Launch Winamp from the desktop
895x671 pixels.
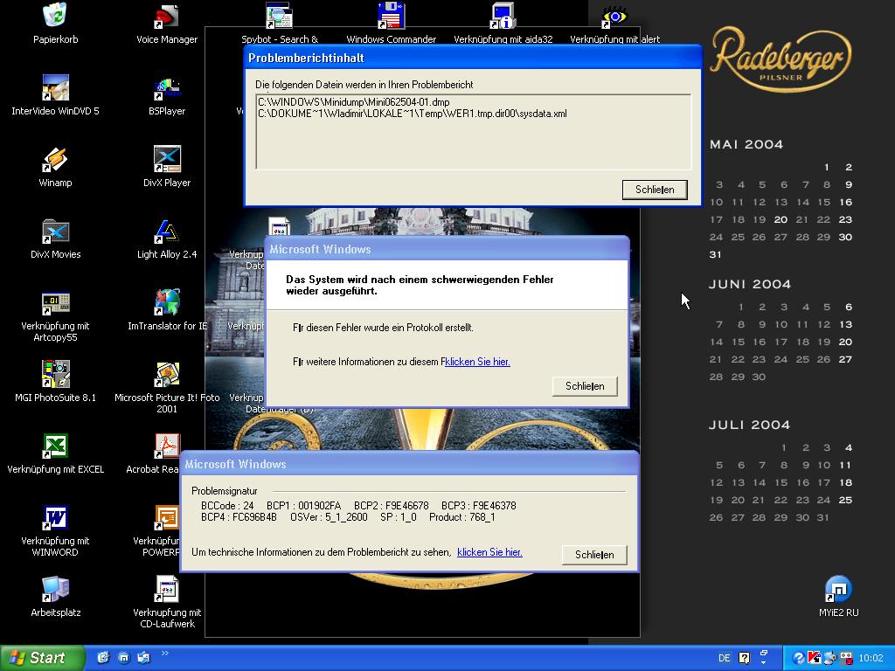click(55, 159)
